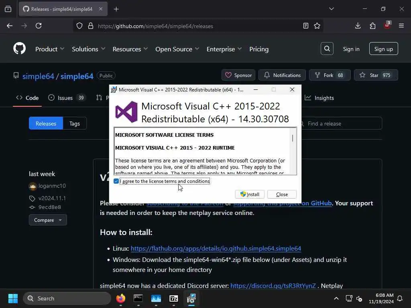Click the site security padlock icon

click(90, 26)
